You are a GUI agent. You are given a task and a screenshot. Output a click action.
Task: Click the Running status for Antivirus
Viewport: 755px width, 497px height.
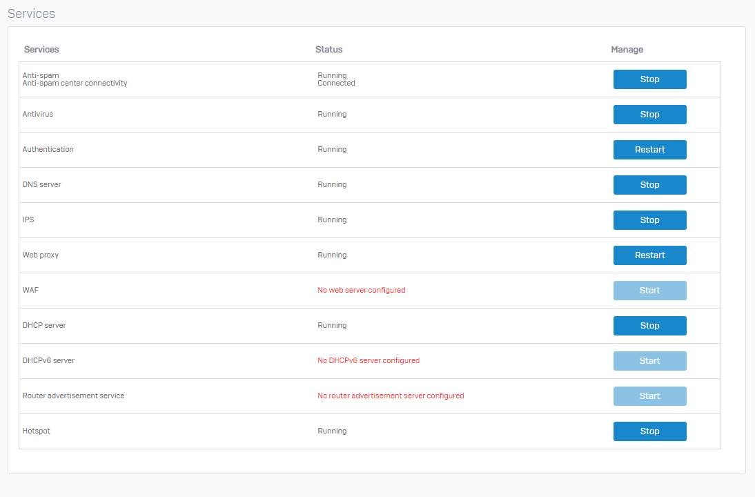(332, 114)
